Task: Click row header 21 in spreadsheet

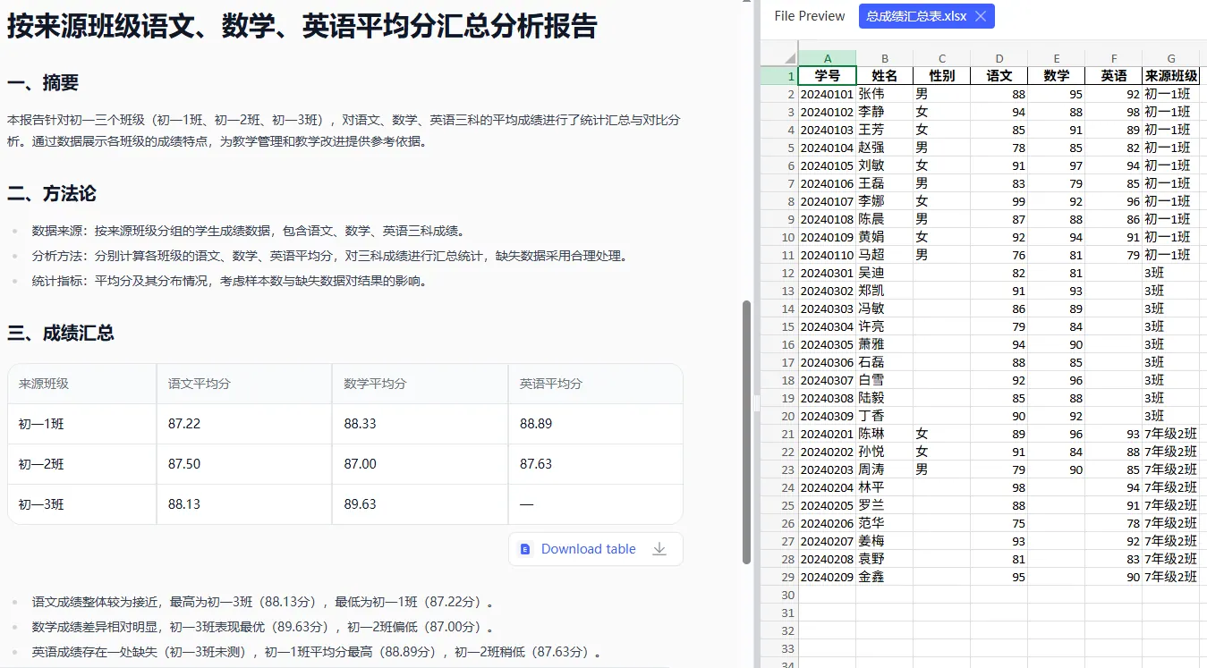Action: pyautogui.click(x=779, y=434)
